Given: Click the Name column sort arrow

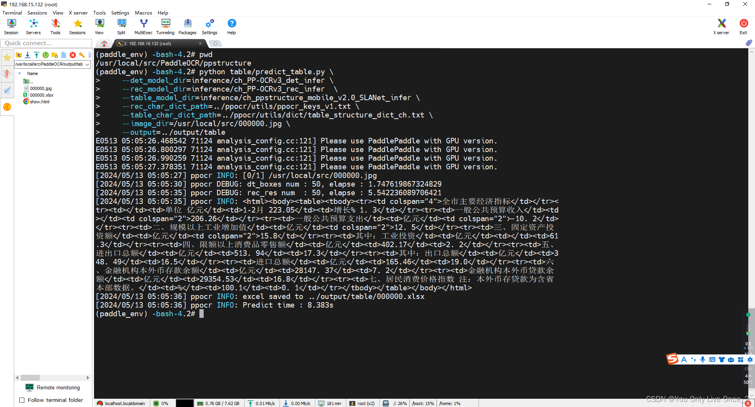Looking at the screenshot, I should [x=20, y=73].
